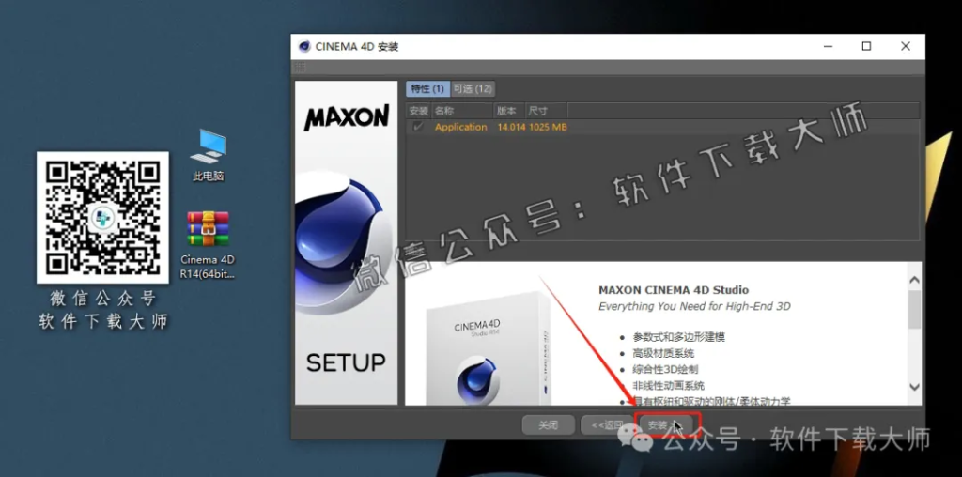Select the Application row name
This screenshot has width=962, height=477.
460,127
